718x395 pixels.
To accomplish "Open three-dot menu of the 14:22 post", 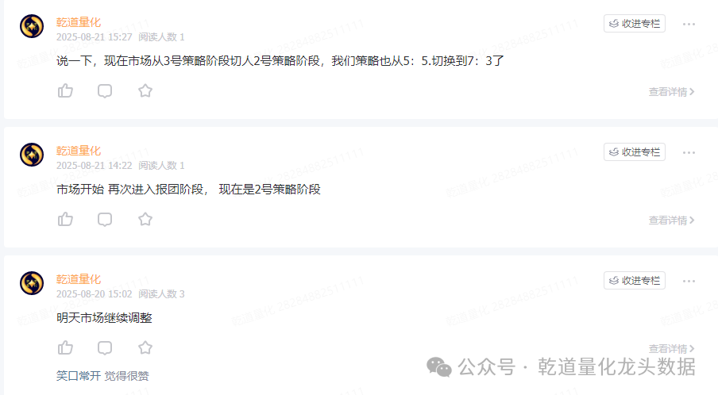I will coord(689,152).
